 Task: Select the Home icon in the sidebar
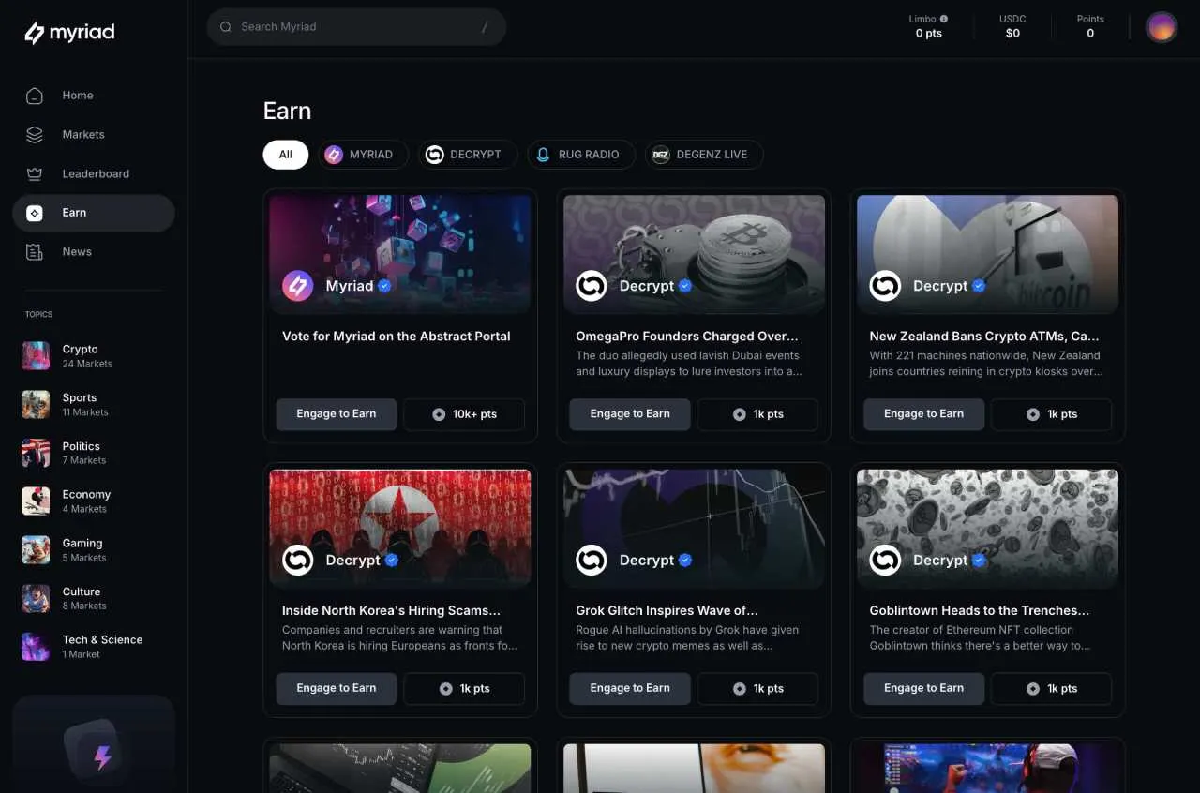pyautogui.click(x=34, y=95)
